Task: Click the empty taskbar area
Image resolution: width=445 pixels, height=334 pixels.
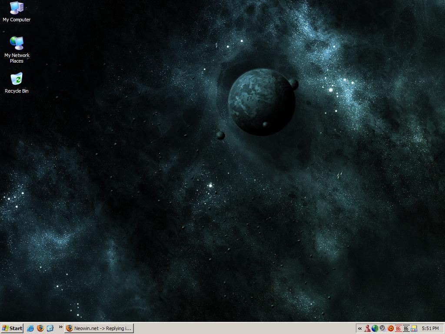Action: point(243,328)
